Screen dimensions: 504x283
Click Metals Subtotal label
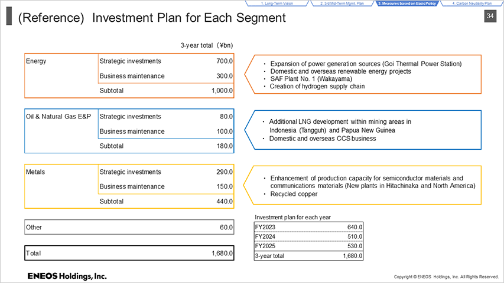tap(111, 202)
